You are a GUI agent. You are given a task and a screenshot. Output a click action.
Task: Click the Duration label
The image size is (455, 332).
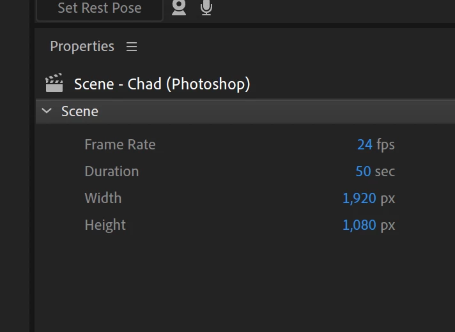tap(111, 171)
